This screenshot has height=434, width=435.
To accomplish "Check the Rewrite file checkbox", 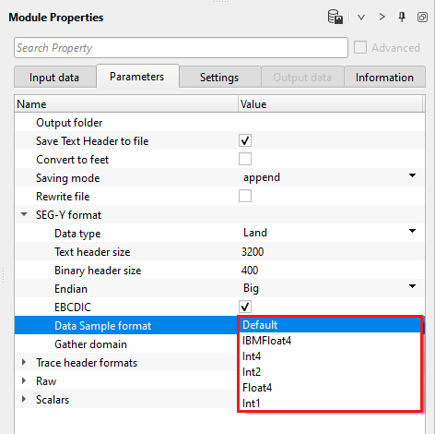I will (245, 196).
